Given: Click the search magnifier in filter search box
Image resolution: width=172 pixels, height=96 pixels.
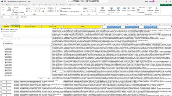Looking at the screenshot, I should coord(51,46).
